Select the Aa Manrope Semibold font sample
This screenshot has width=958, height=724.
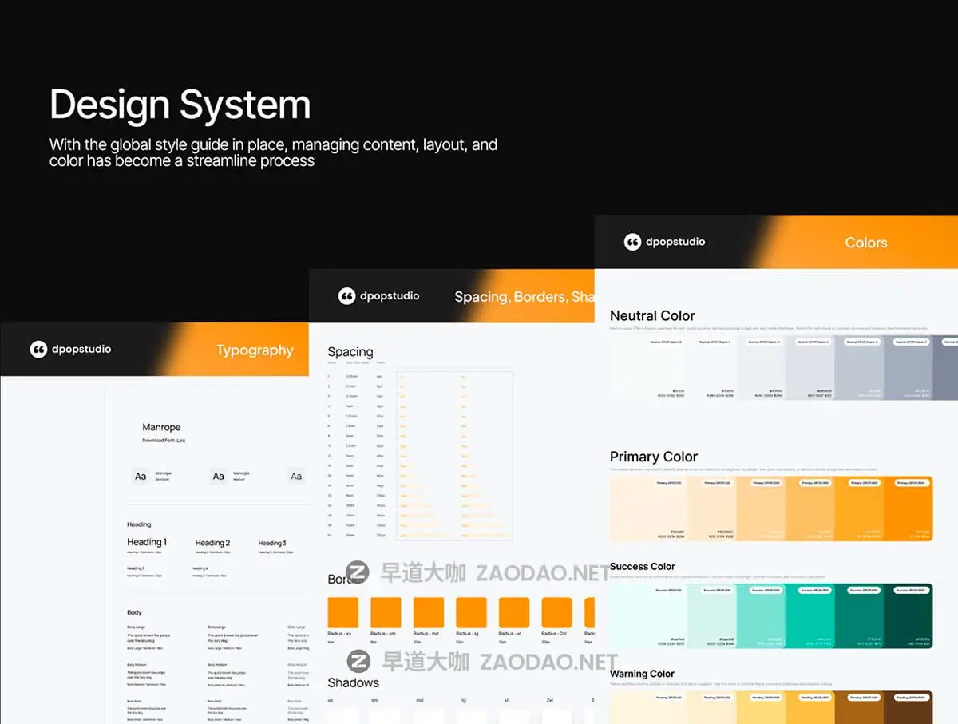coord(141,477)
